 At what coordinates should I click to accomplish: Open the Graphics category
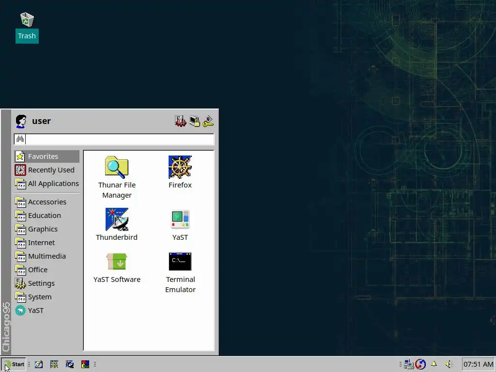tap(46, 229)
